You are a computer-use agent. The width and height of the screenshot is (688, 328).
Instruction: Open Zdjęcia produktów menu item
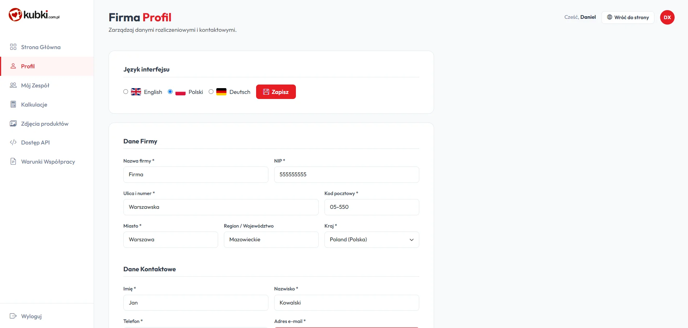[x=47, y=124]
